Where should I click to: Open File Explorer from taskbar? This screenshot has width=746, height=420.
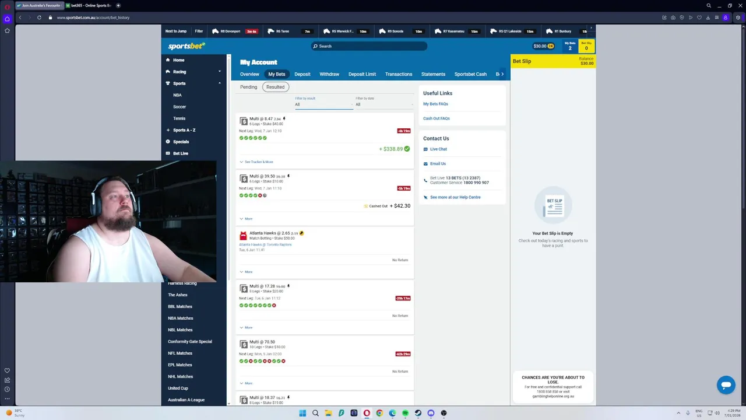point(328,413)
